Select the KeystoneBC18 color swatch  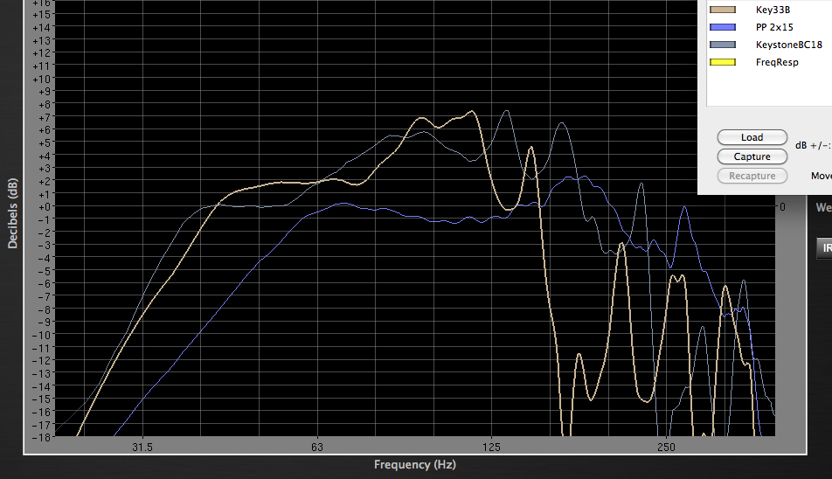coord(723,45)
